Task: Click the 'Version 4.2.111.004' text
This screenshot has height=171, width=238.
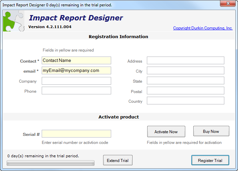Action: coord(50,27)
